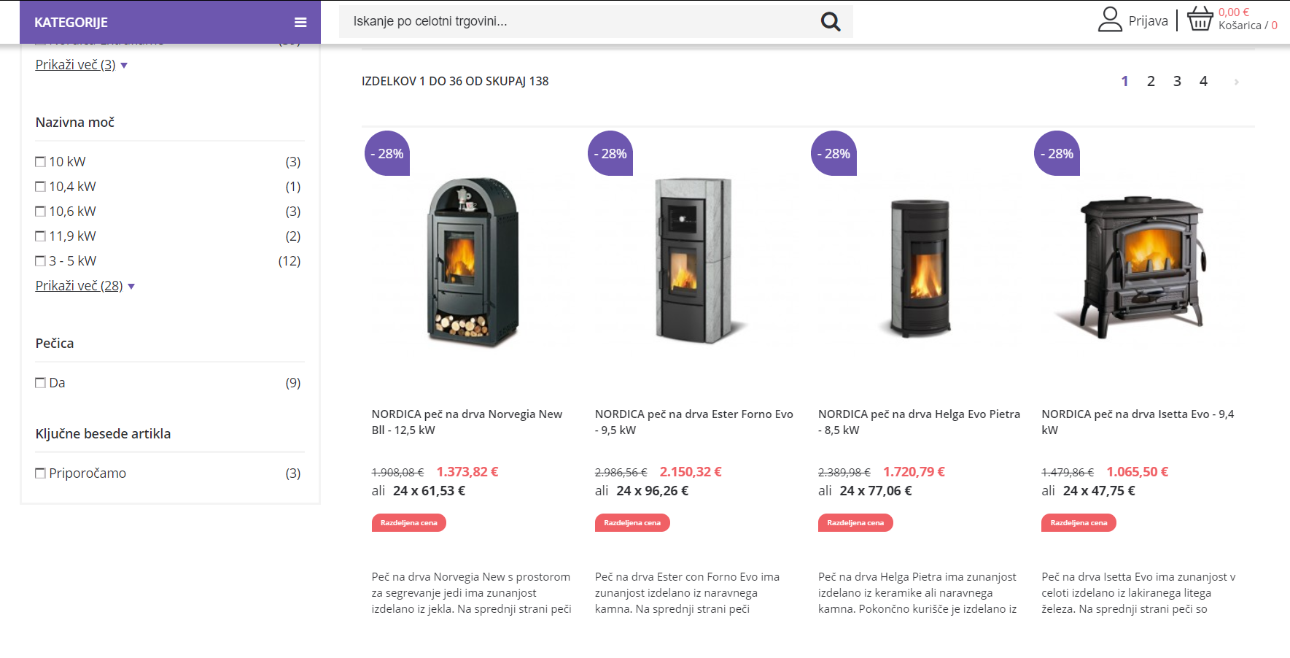Enable the 3 - 5 kW filter

[41, 261]
